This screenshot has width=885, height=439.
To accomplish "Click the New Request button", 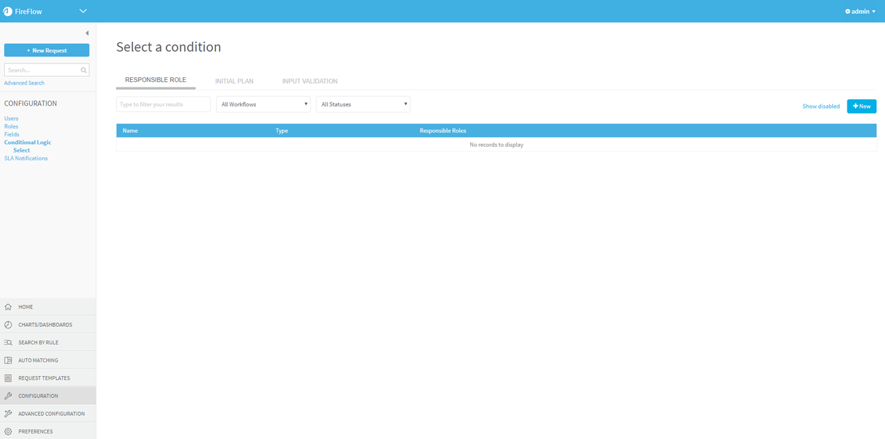I will click(x=46, y=51).
